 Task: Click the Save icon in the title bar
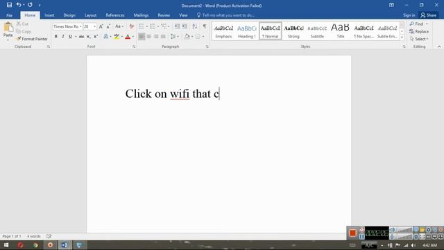coord(9,5)
